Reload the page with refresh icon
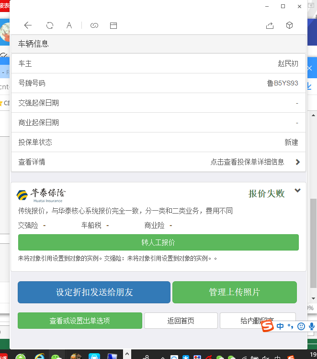Screen dimensions: 317x359 click(x=49, y=25)
